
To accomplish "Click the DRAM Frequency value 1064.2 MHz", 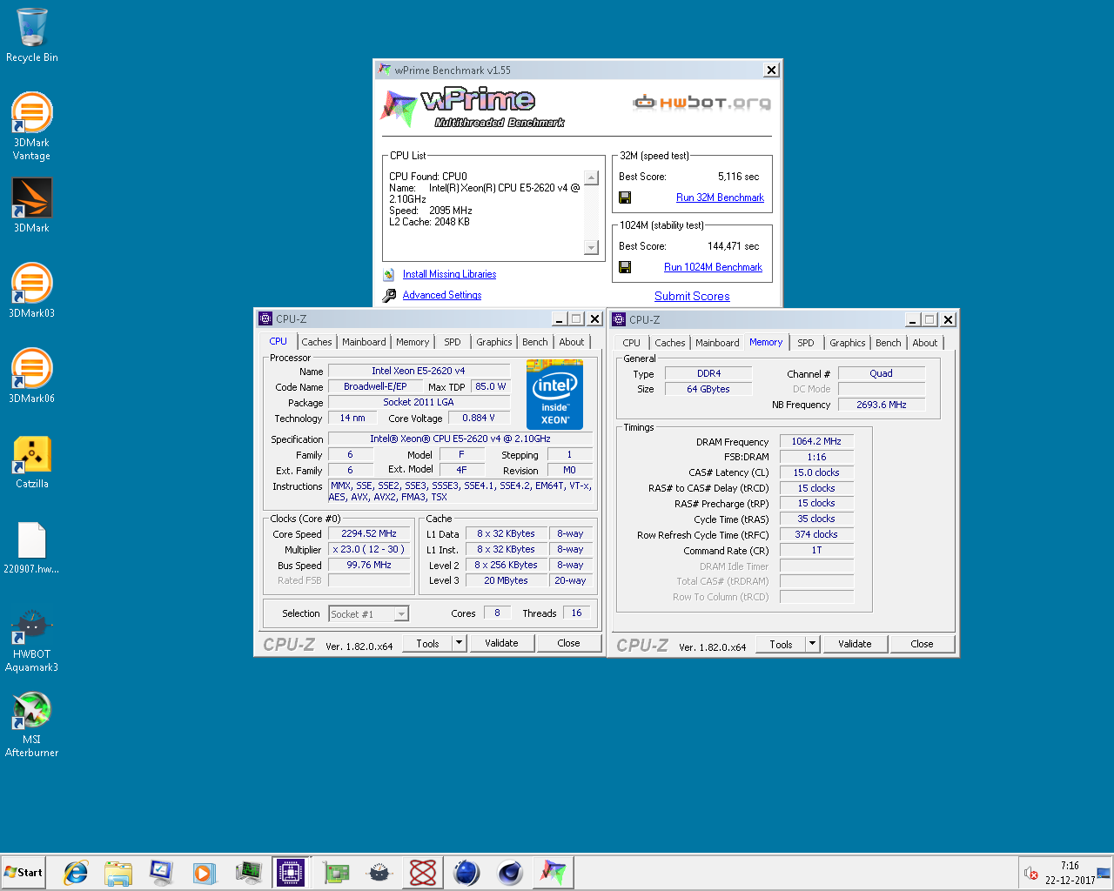I will pos(816,441).
